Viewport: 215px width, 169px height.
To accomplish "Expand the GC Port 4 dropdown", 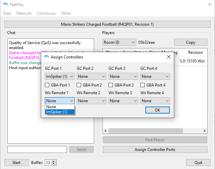I will tap(155, 76).
